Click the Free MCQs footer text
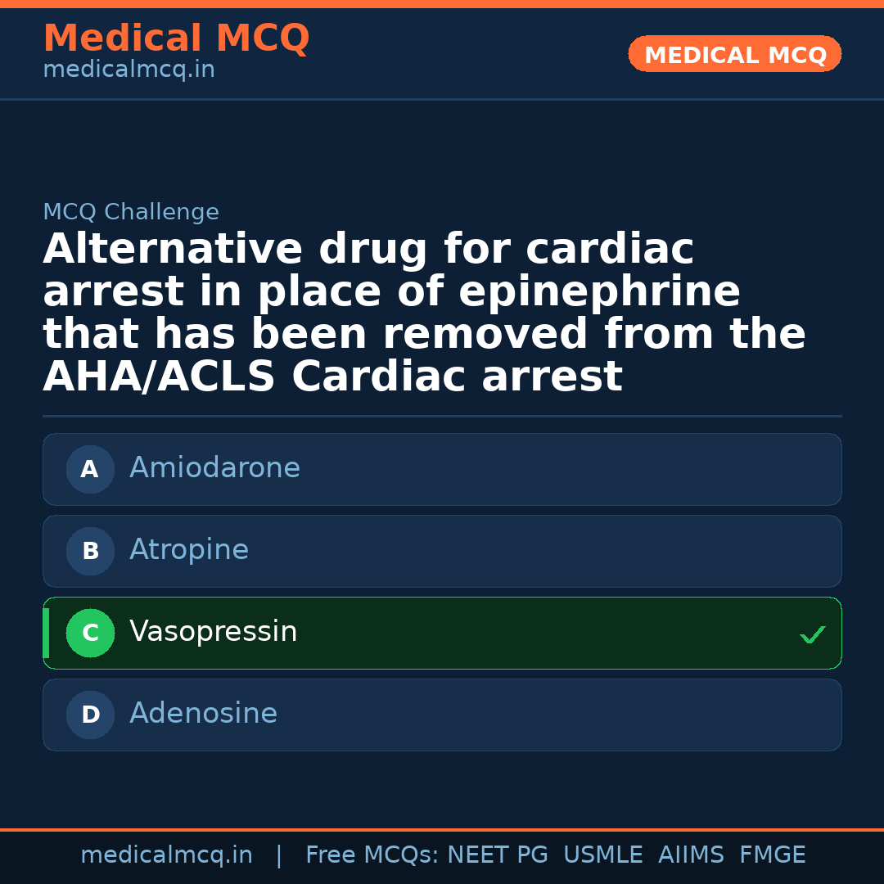Viewport: 884px width, 884px height. (x=372, y=855)
